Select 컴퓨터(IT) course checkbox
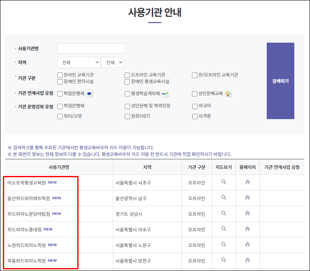The image size is (310, 271). [128, 116]
